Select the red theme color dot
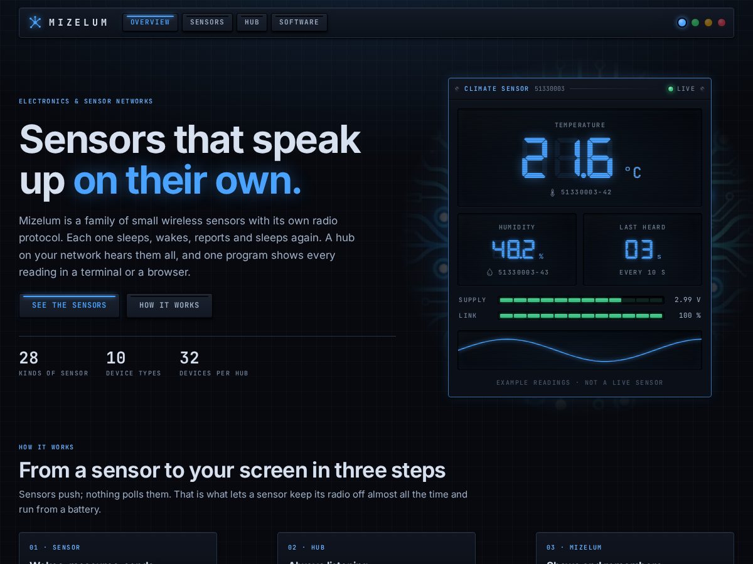Image resolution: width=753 pixels, height=564 pixels. point(722,23)
